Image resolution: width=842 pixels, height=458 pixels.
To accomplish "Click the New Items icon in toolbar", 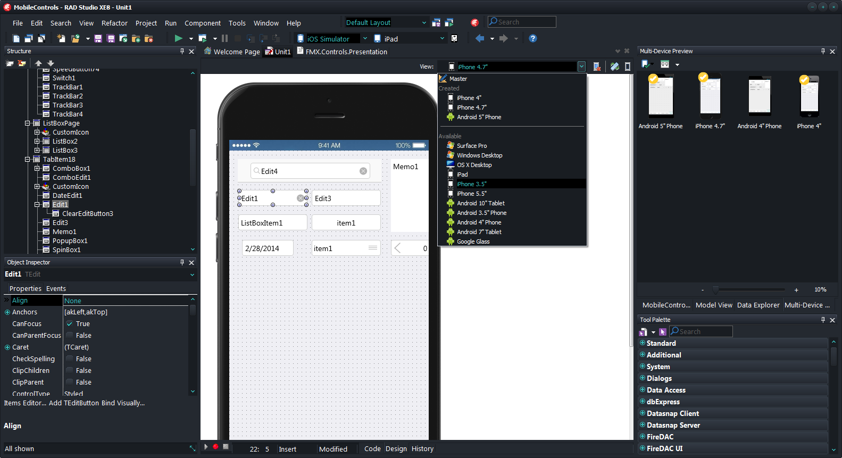I will 61,38.
